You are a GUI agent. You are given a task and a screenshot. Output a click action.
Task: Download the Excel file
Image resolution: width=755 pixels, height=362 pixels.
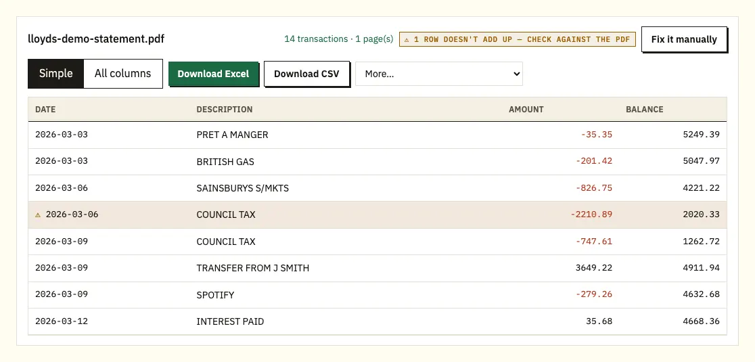[x=213, y=74]
